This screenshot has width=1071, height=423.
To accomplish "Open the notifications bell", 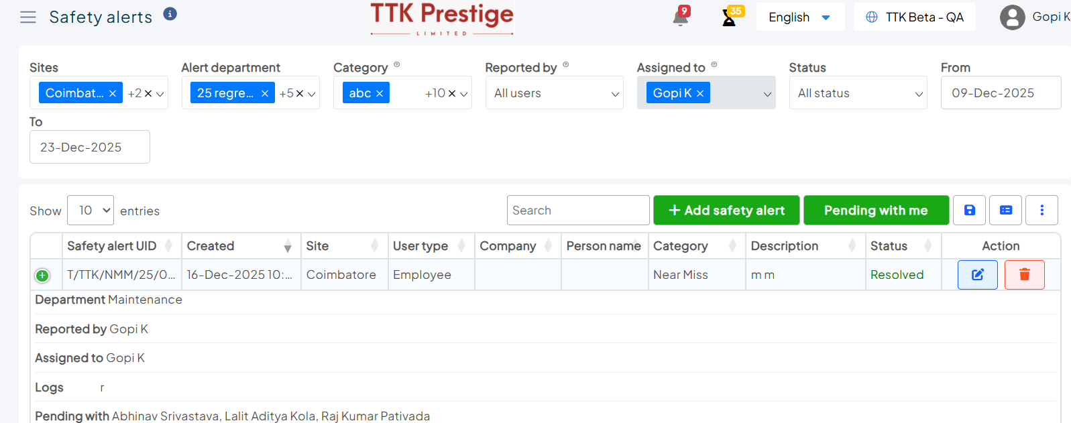I will [x=680, y=17].
